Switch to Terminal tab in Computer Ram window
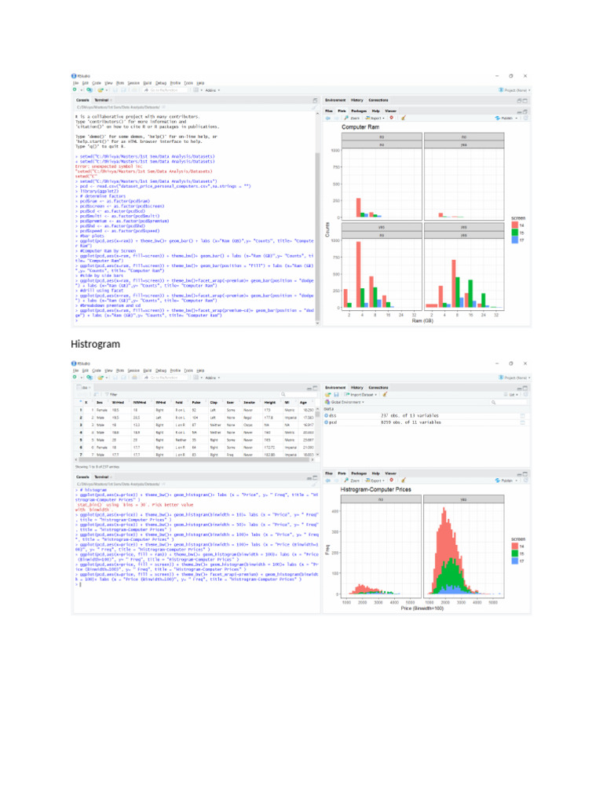The width and height of the screenshot is (603, 804). tap(101, 100)
